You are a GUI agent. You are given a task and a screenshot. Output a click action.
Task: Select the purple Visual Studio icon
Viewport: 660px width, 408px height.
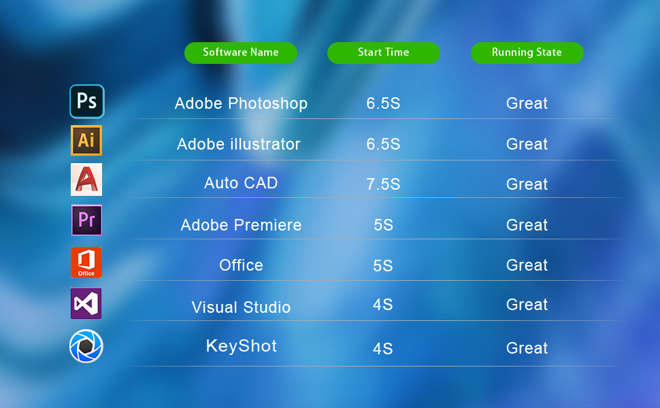(x=86, y=303)
